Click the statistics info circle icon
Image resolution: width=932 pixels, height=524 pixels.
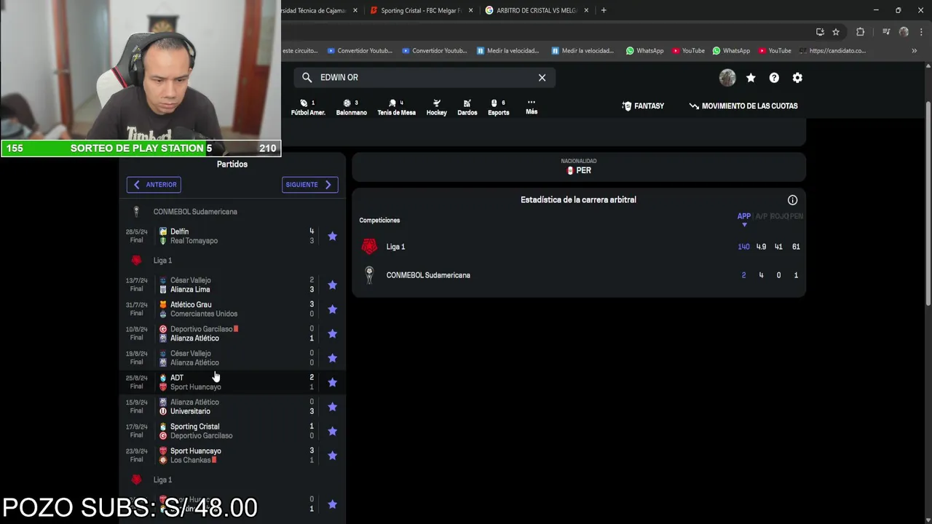click(792, 200)
